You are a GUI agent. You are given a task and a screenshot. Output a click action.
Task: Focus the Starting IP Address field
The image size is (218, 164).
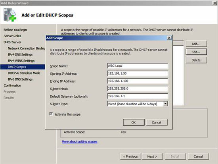click(138, 73)
